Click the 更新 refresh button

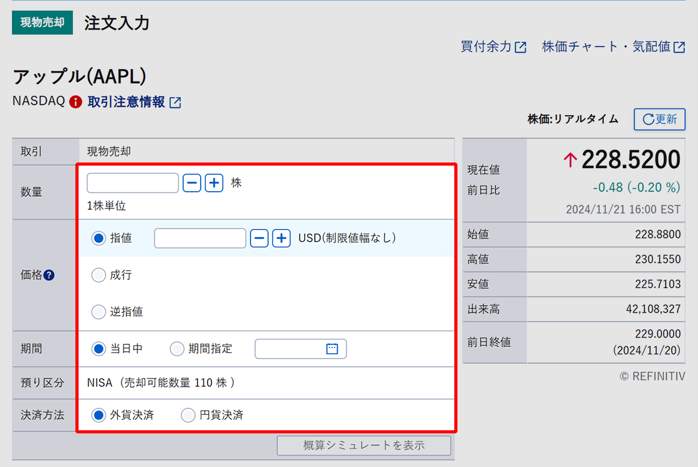point(659,119)
